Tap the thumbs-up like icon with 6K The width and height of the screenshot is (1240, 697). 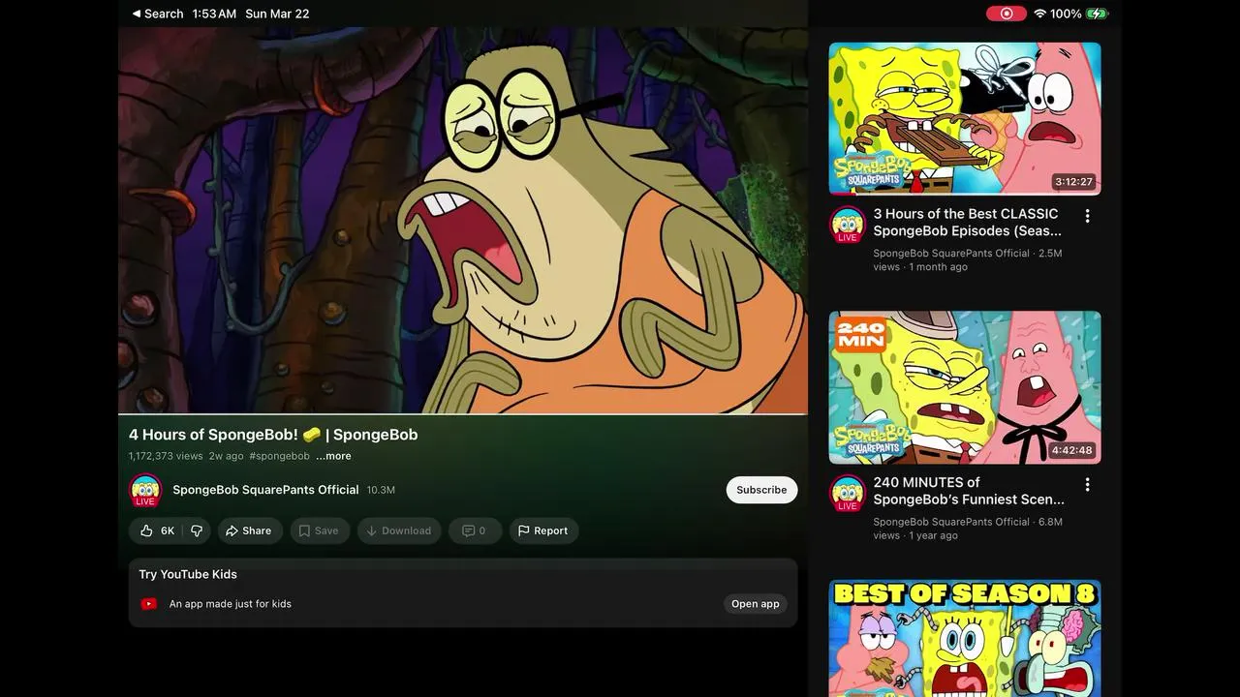pyautogui.click(x=157, y=530)
